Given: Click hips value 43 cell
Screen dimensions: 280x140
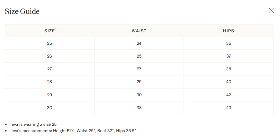Looking at the screenshot, I should coord(229,108).
